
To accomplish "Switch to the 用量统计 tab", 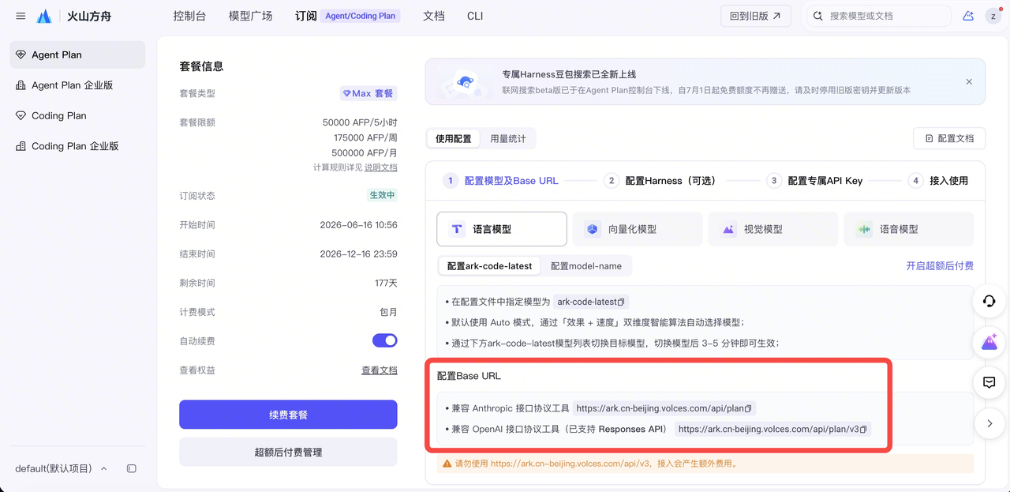I will tap(508, 138).
